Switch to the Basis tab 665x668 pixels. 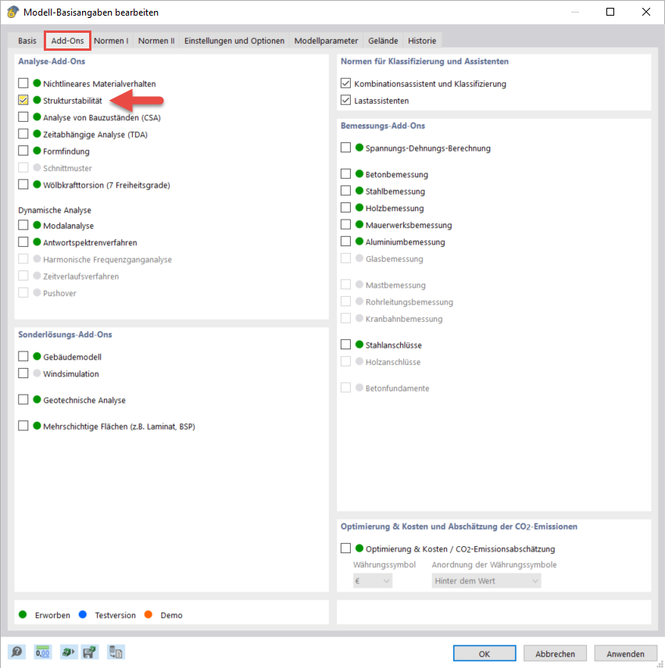(x=27, y=41)
